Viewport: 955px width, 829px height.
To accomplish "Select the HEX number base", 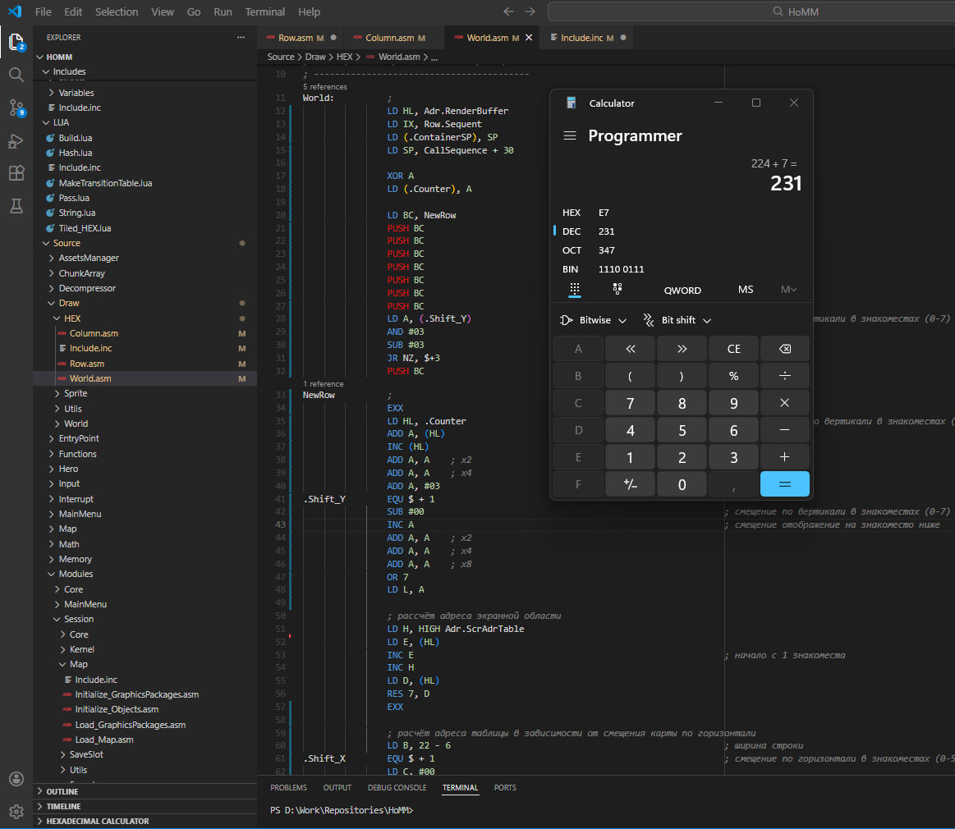I will 572,213.
